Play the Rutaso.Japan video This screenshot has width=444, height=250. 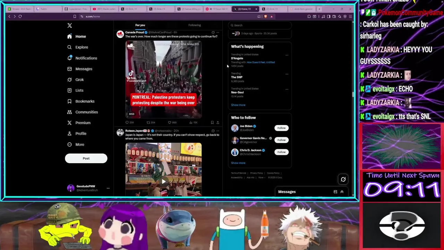pos(163,181)
